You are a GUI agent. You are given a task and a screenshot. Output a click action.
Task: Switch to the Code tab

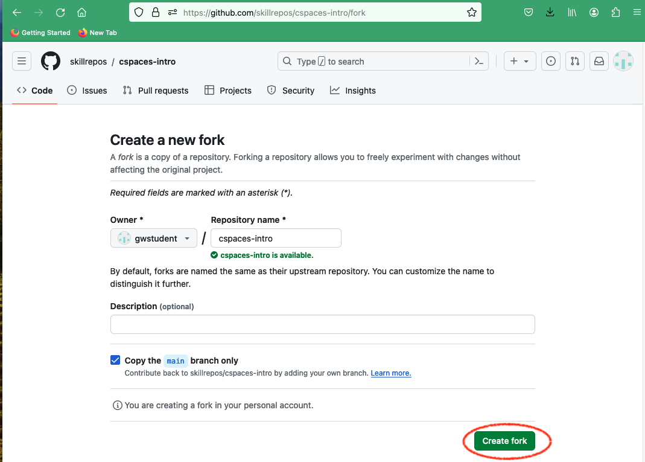(34, 91)
